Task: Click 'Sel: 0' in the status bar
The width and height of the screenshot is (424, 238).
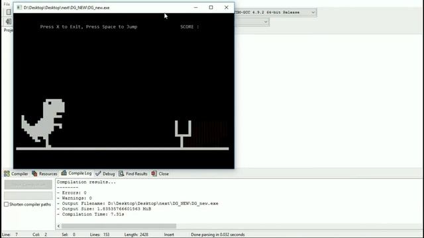Action: [68, 235]
